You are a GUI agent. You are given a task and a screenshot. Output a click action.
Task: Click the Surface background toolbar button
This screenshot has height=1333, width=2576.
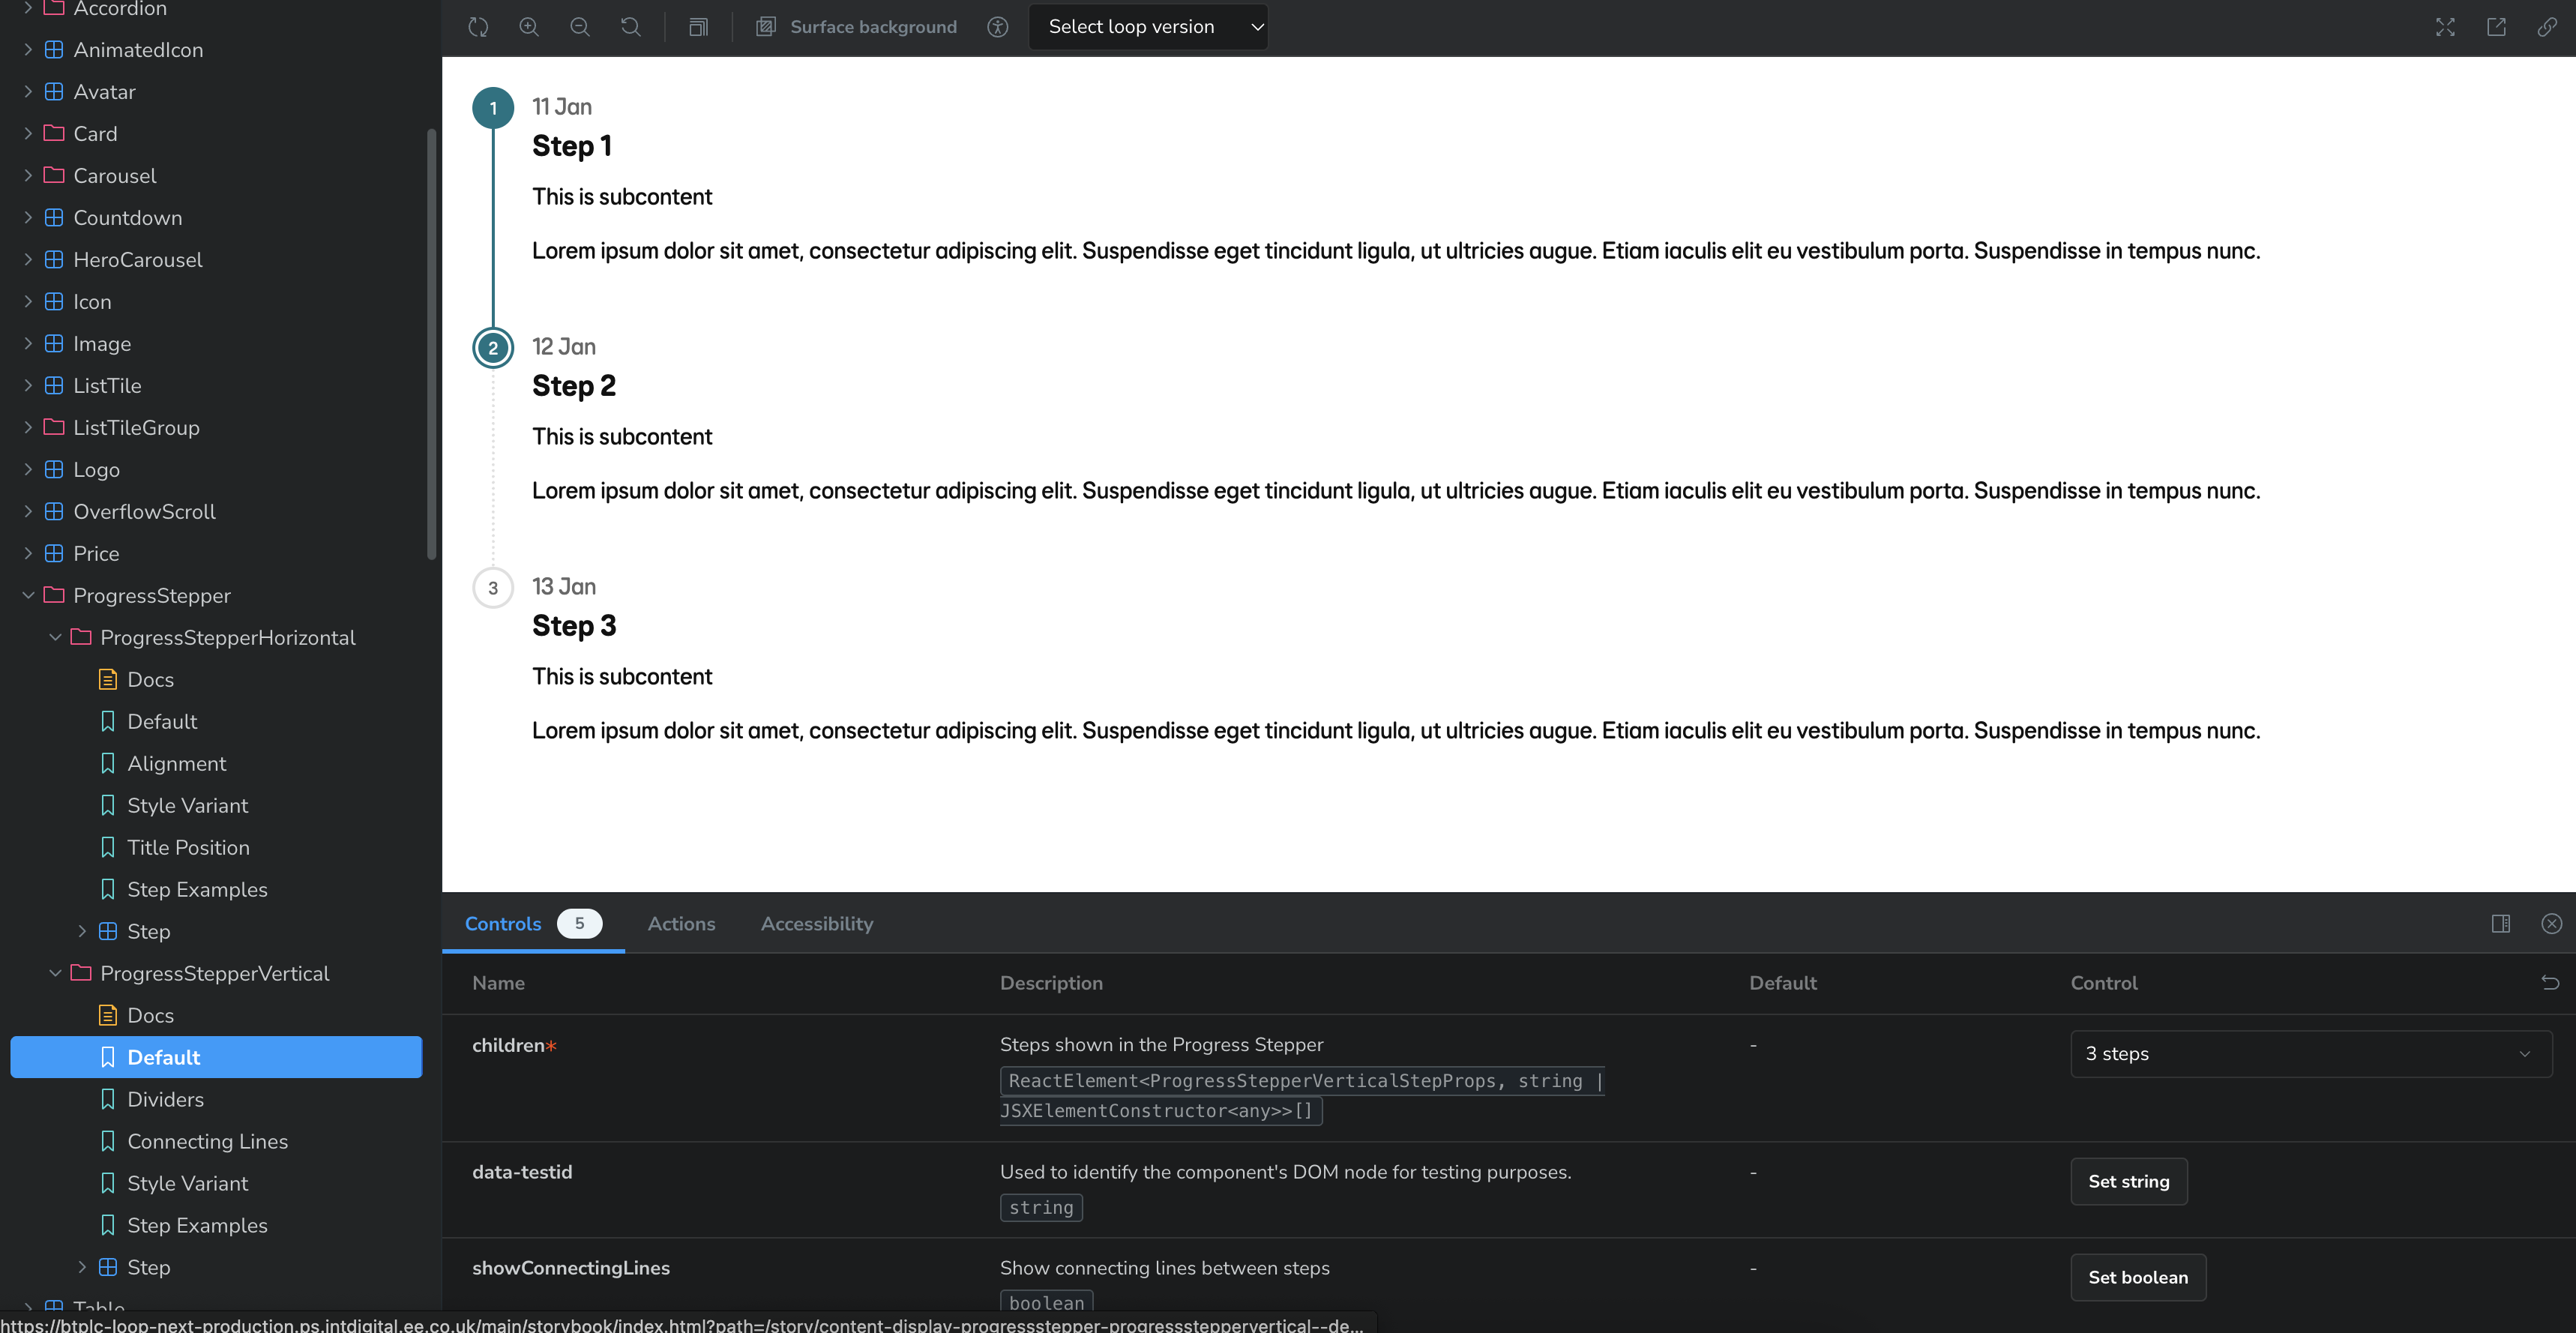pyautogui.click(x=856, y=27)
